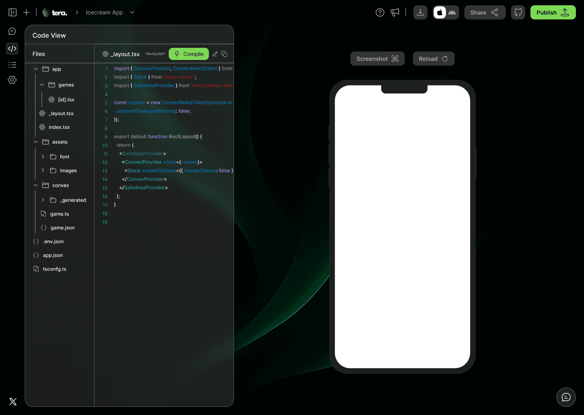Open game.json file
Image resolution: width=584 pixels, height=415 pixels.
tap(58, 228)
